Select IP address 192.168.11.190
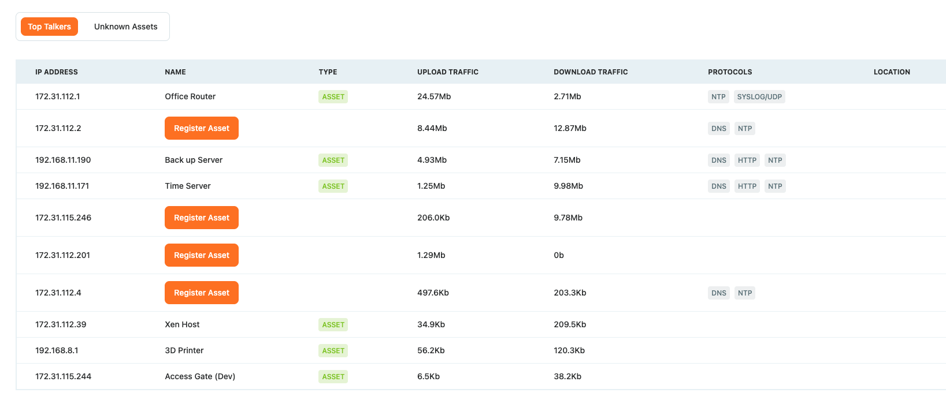Screen dimensions: 946x415 [x=63, y=160]
